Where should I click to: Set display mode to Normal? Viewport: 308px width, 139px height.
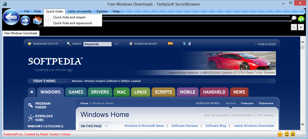[230, 103]
